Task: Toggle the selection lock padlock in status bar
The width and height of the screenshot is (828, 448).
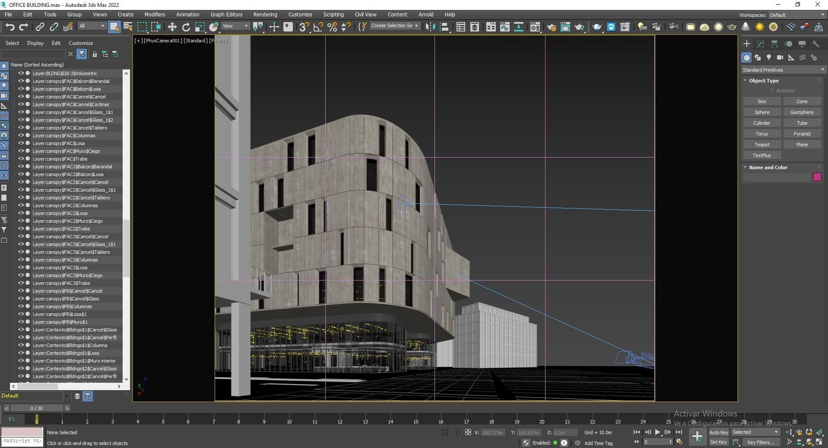Action: point(456,432)
